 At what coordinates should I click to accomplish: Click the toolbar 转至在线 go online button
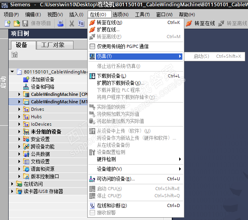click(x=200, y=23)
